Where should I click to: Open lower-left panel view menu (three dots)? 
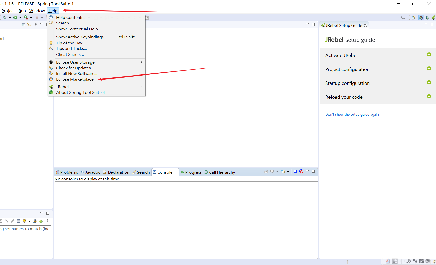pyautogui.click(x=48, y=221)
